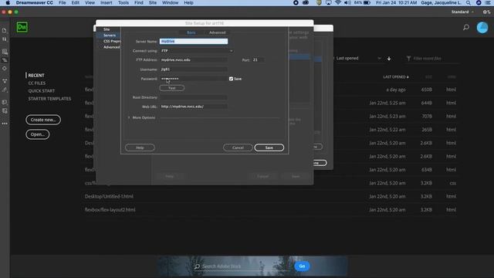The width and height of the screenshot is (494, 278).
Task: Click the Server Name input field
Action: (194, 41)
